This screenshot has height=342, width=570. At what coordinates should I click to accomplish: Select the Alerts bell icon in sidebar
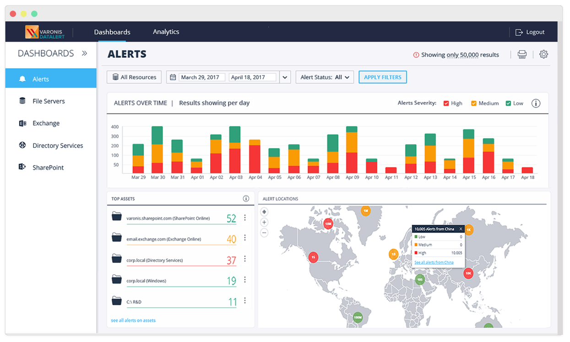click(22, 78)
